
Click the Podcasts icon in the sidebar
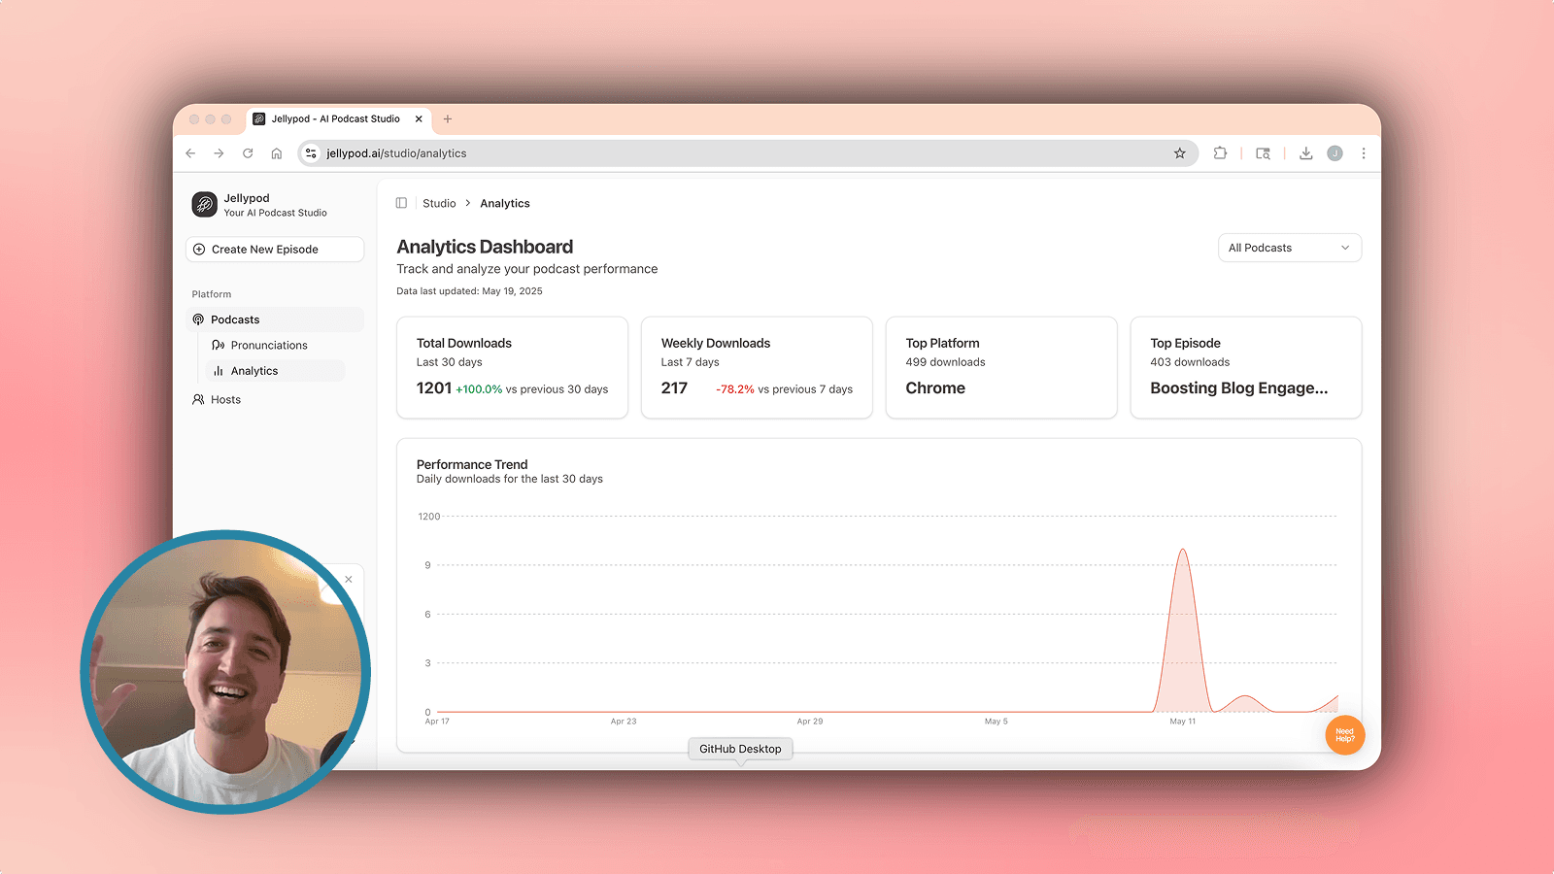coord(198,319)
